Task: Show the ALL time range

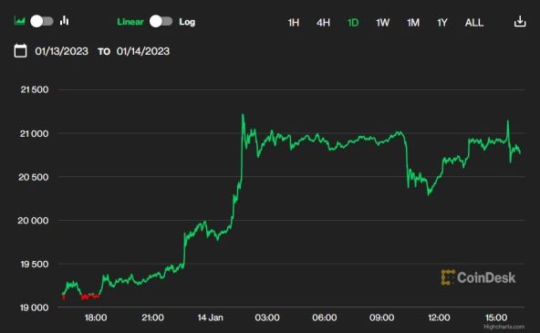Action: [474, 23]
